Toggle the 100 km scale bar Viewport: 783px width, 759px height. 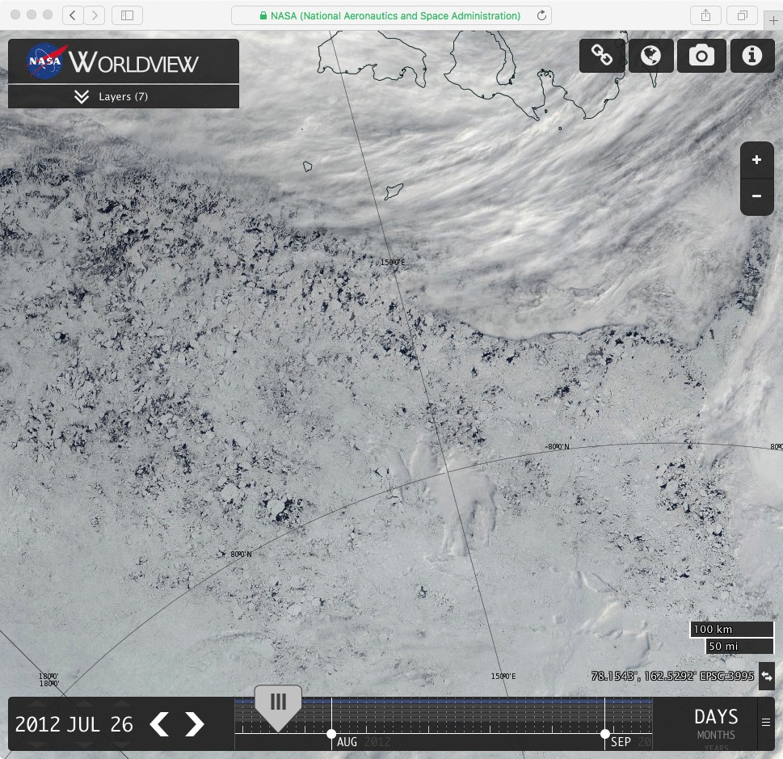(x=730, y=629)
